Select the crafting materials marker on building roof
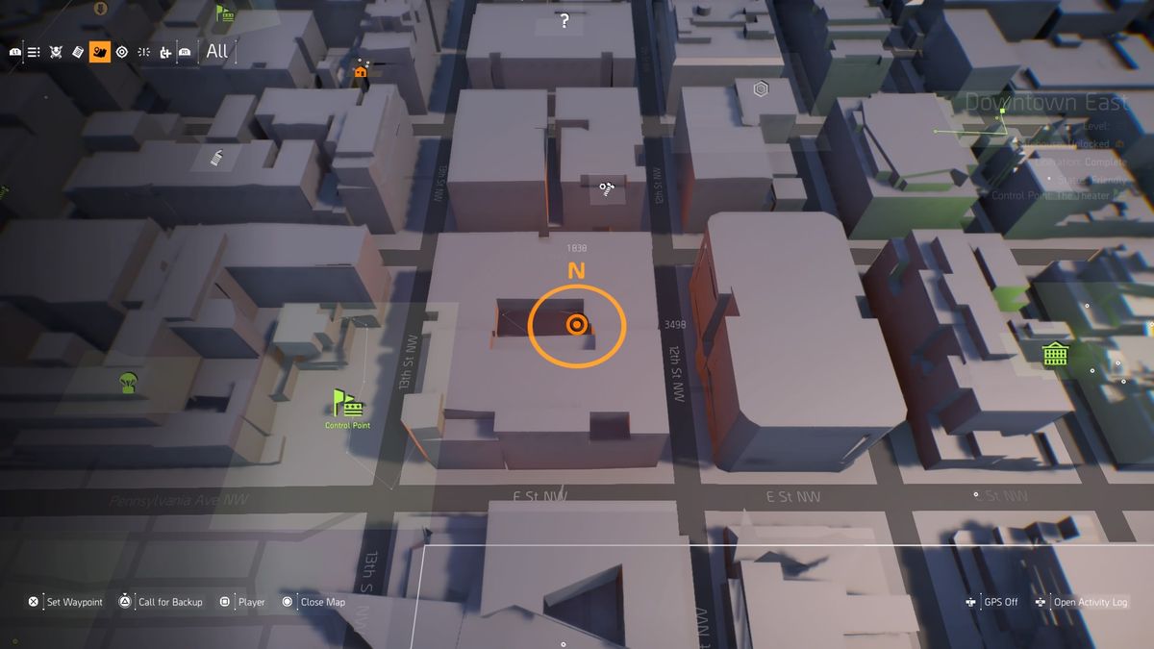This screenshot has width=1154, height=649. point(608,187)
